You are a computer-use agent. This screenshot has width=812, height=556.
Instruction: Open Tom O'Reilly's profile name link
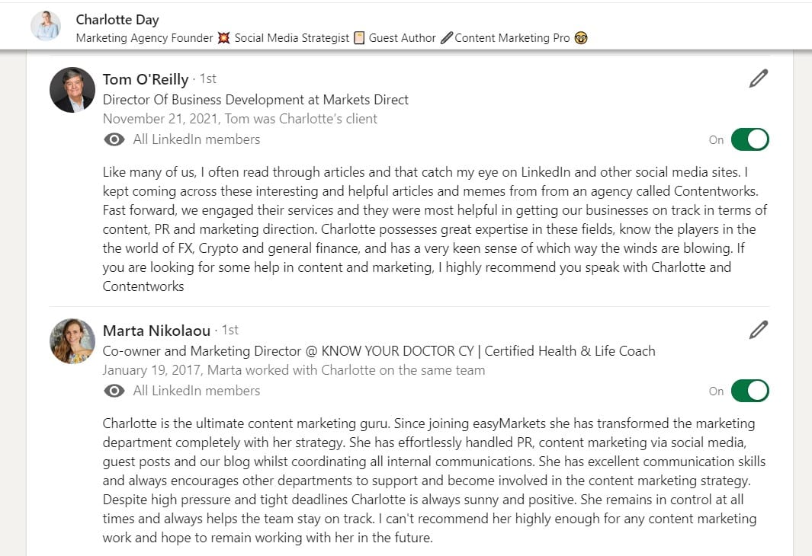coord(146,78)
